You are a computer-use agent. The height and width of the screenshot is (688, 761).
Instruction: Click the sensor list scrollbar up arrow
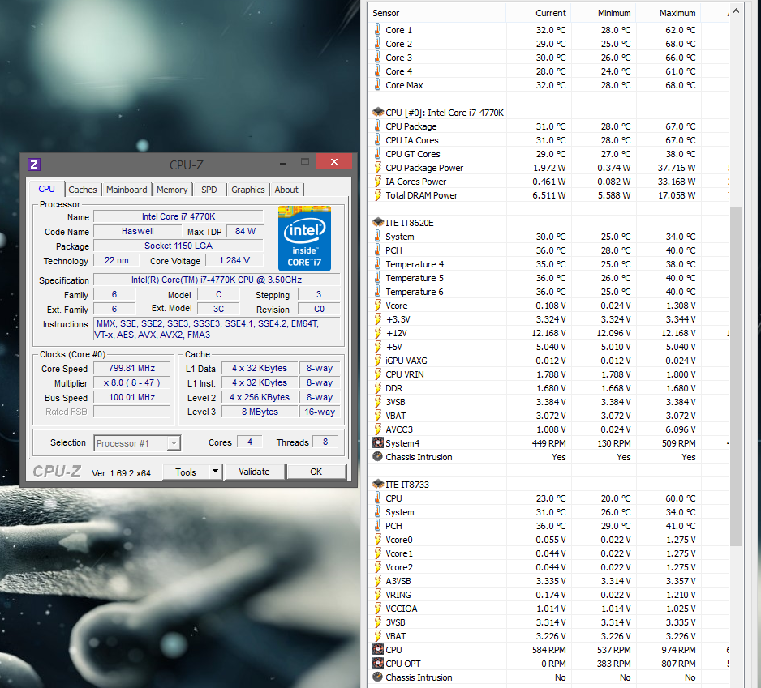click(736, 11)
